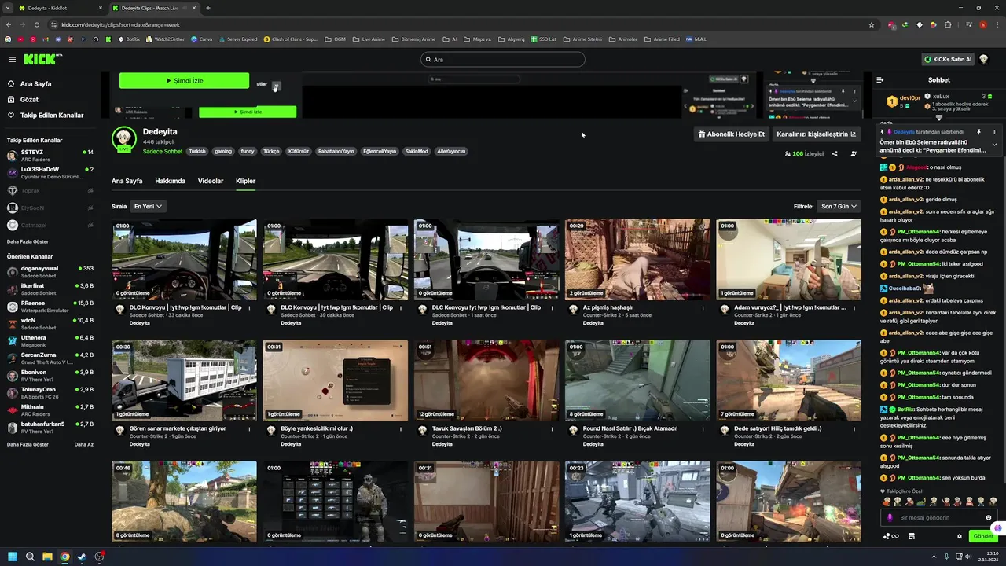Image resolution: width=1006 pixels, height=566 pixels.
Task: Expand Daha Fazla Göster under recommended channels
Action: [28, 444]
